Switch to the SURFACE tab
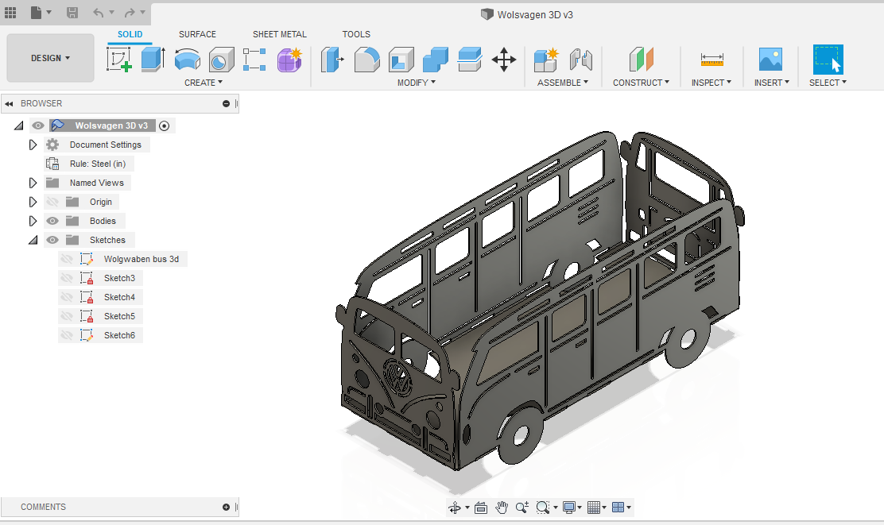This screenshot has height=525, width=884. [x=197, y=34]
